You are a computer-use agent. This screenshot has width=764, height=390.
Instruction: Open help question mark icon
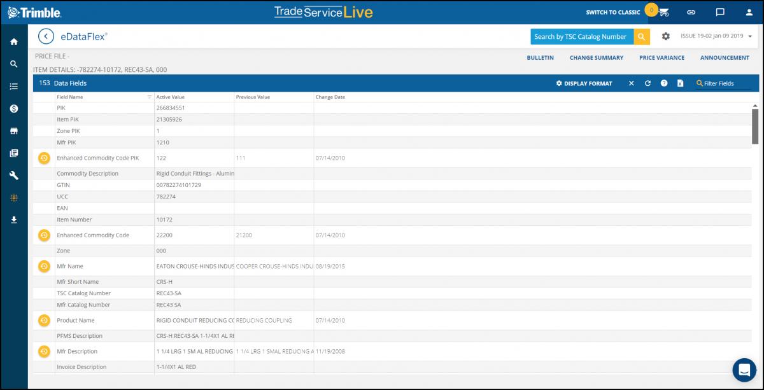tap(664, 83)
